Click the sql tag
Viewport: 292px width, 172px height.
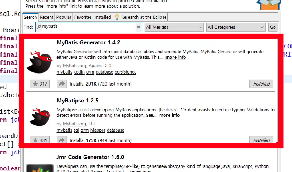76,130
